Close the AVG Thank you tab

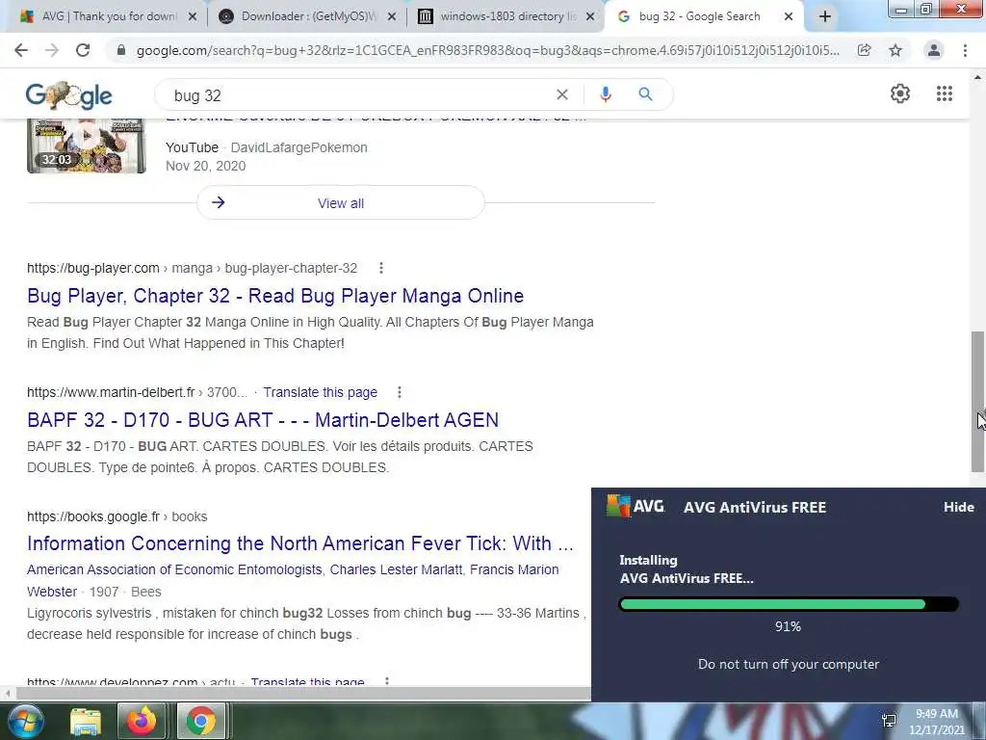[x=193, y=17]
